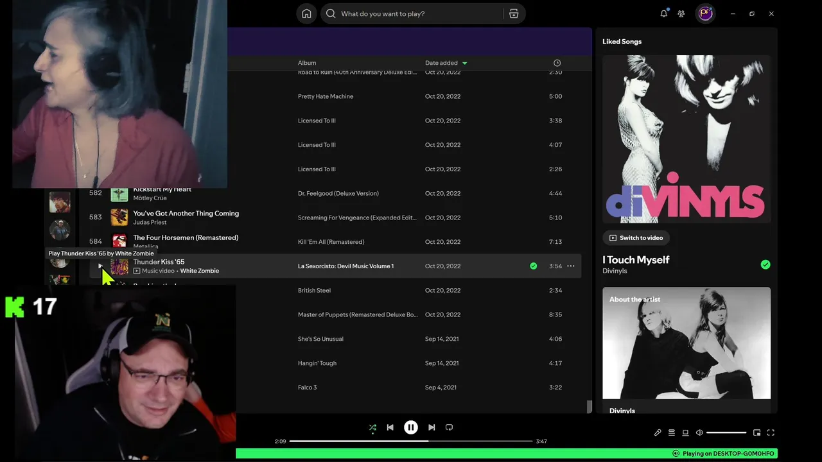Open the play queue icon
The image size is (822, 462).
[672, 432]
